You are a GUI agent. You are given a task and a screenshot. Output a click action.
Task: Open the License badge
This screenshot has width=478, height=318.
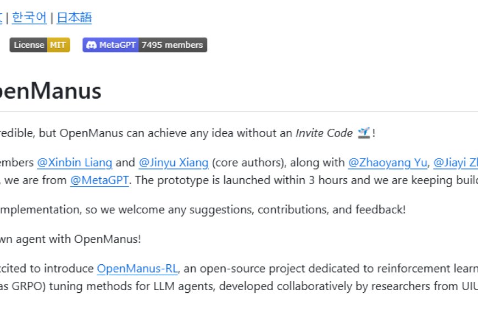click(x=29, y=45)
